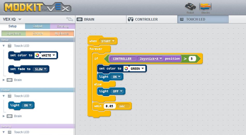This screenshot has width=246, height=135.
Task: Open the START event dropdown in when block
Action: click(108, 41)
